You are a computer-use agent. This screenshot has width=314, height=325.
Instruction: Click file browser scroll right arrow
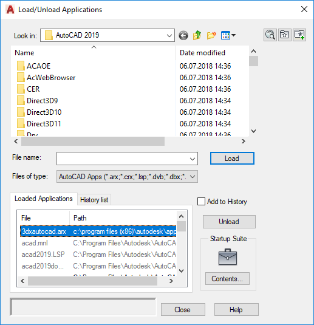(x=244, y=142)
